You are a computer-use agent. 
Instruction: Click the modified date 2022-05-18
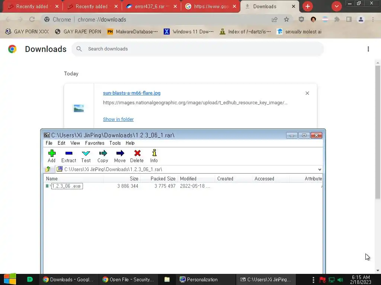pyautogui.click(x=195, y=186)
